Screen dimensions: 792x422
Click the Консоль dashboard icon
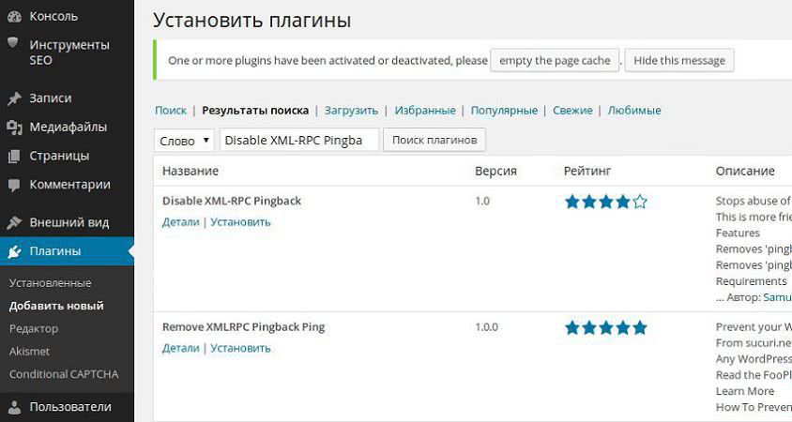[14, 16]
